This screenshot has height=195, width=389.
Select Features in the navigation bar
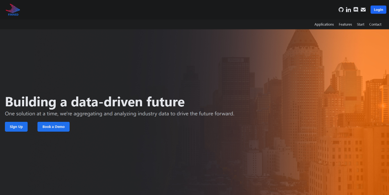pos(345,25)
